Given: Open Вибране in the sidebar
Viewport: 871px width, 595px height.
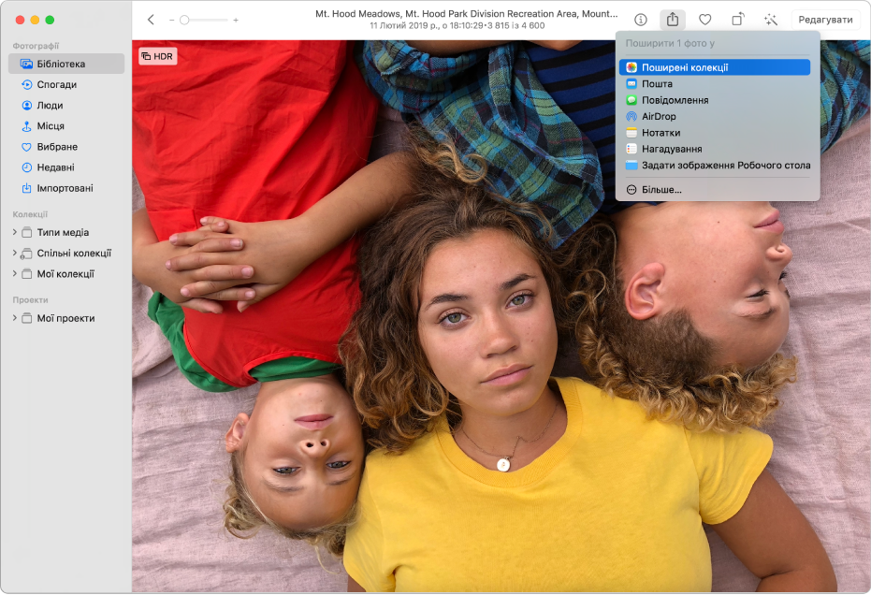Looking at the screenshot, I should [56, 147].
